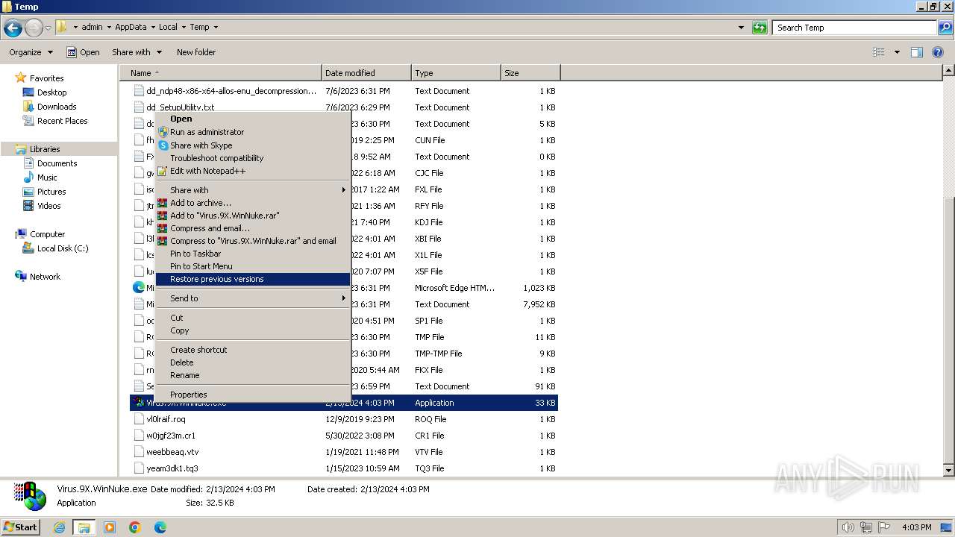Open the Music library
This screenshot has width=955, height=537.
(x=47, y=178)
